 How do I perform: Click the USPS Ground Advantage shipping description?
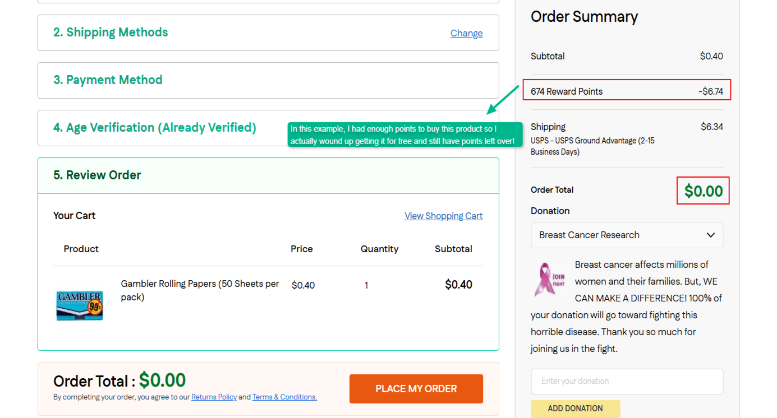(x=592, y=146)
